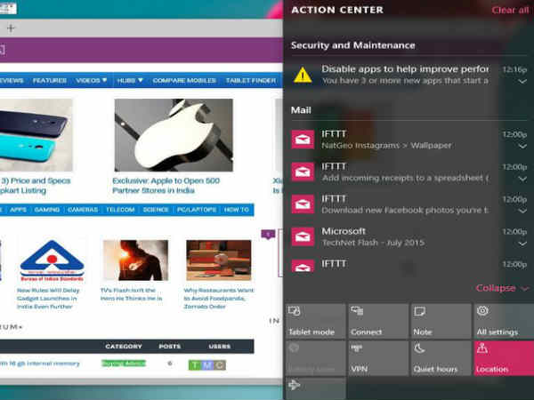Click mail icon beside Microsoft TechNet message

click(303, 236)
